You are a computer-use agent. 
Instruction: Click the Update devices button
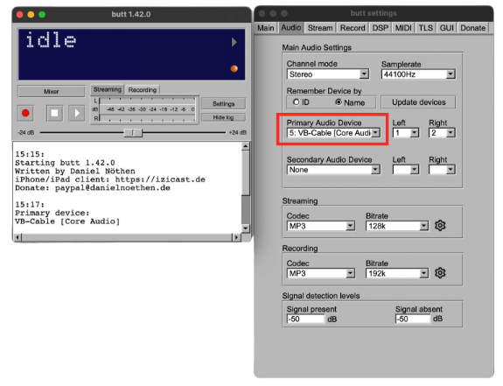(418, 102)
